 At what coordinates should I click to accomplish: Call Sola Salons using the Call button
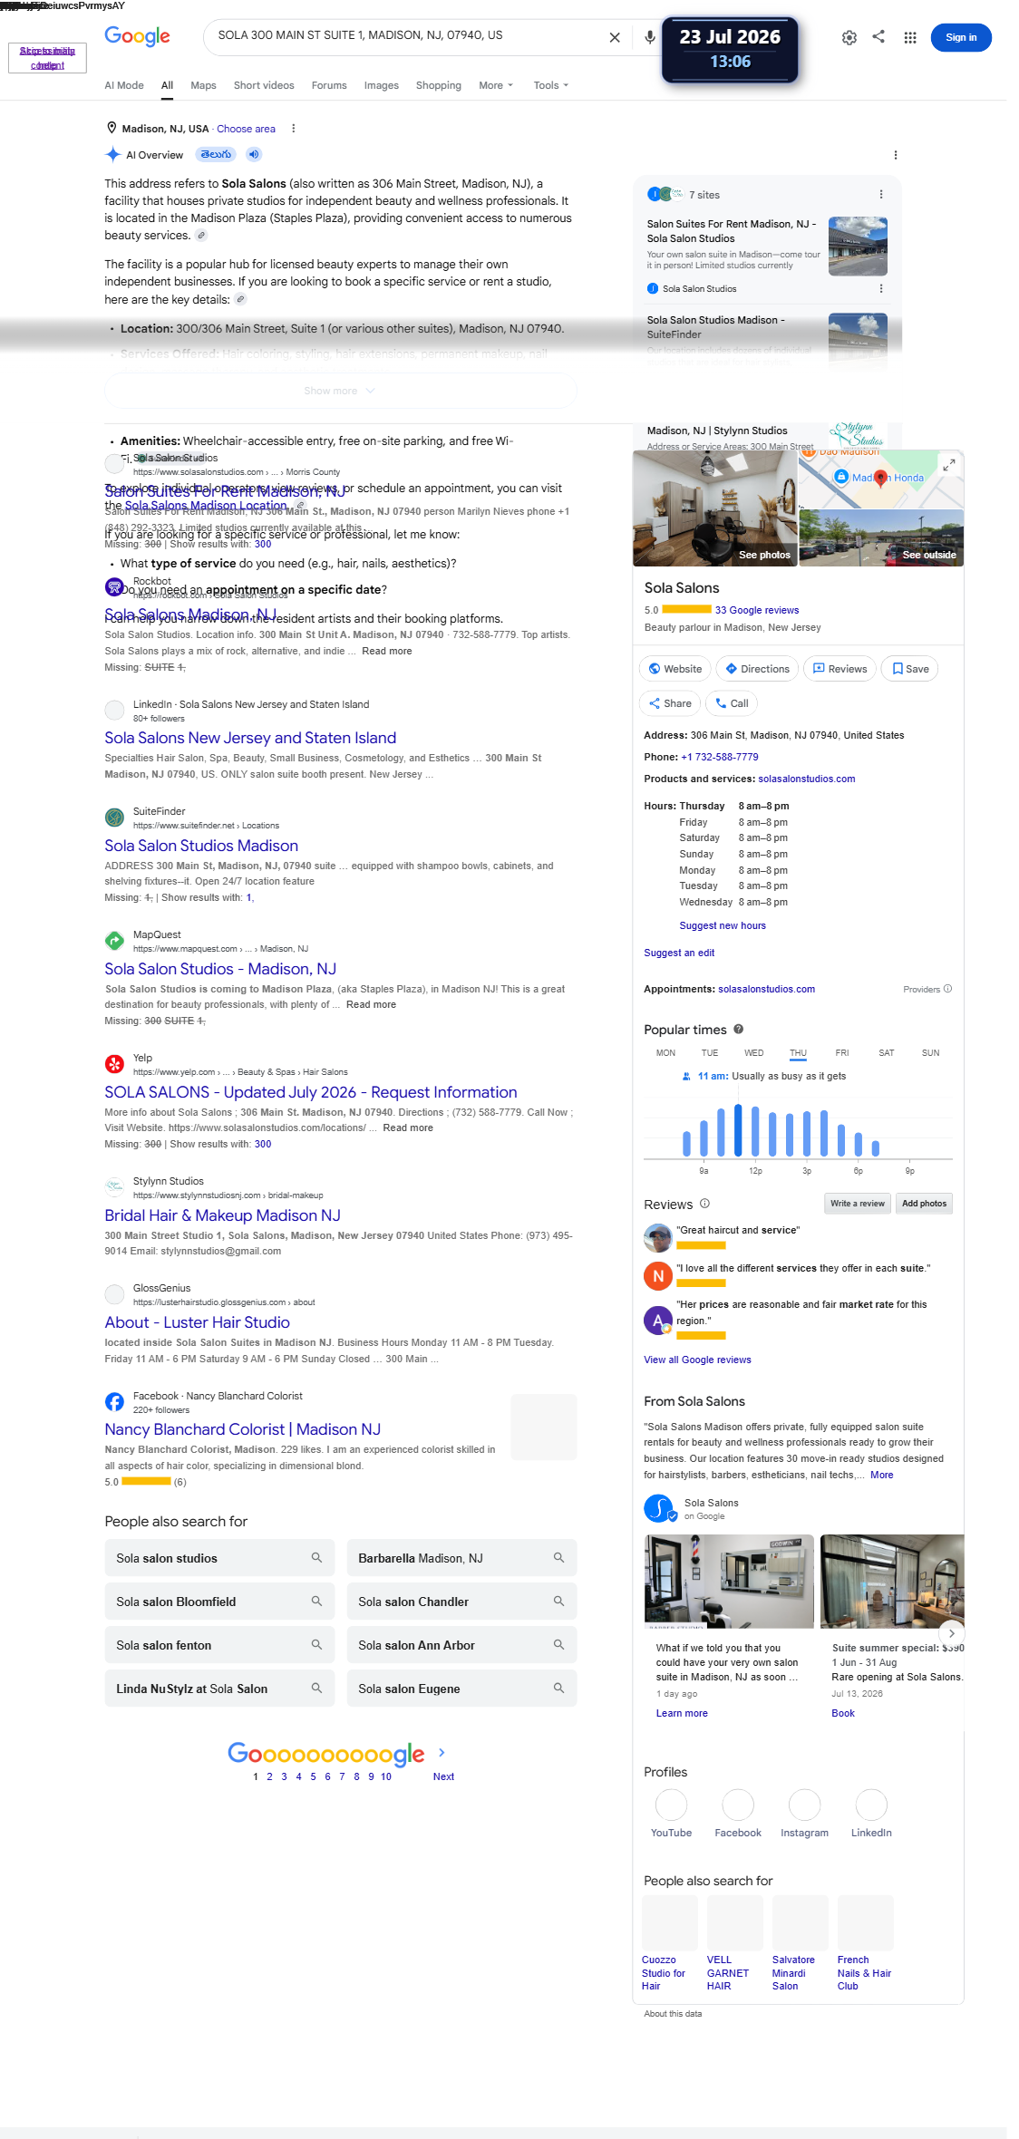click(x=732, y=703)
